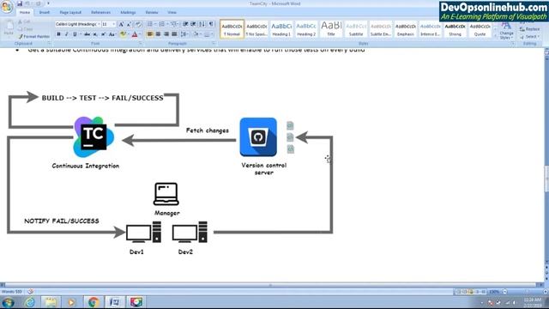The width and height of the screenshot is (549, 309).
Task: Open the Paragraph dialog launcher
Action: pyautogui.click(x=214, y=44)
